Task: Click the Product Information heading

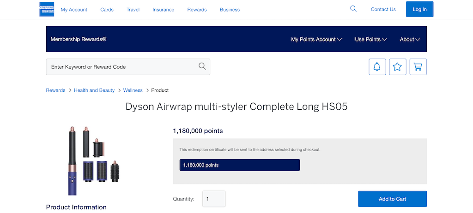Action: (x=76, y=207)
